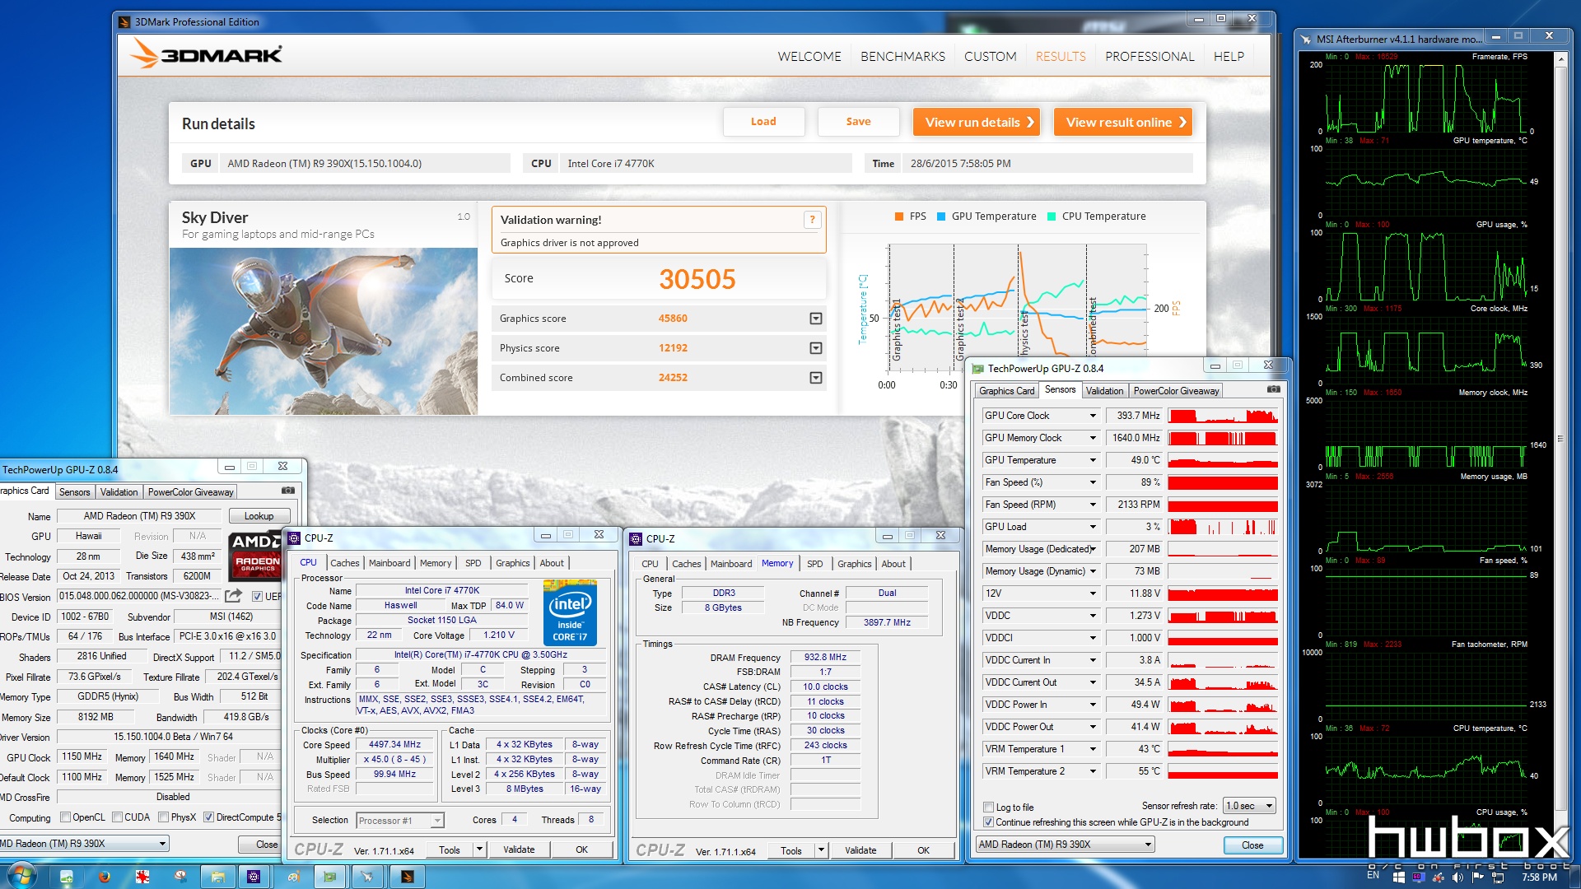Open the GPU Temperature sensor dropdown
The image size is (1581, 889).
[x=1093, y=460]
